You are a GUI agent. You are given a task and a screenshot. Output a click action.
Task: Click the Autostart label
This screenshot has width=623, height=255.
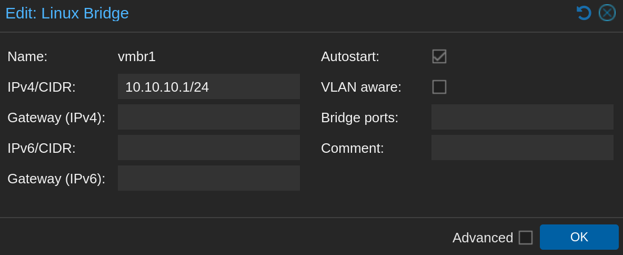[350, 56]
